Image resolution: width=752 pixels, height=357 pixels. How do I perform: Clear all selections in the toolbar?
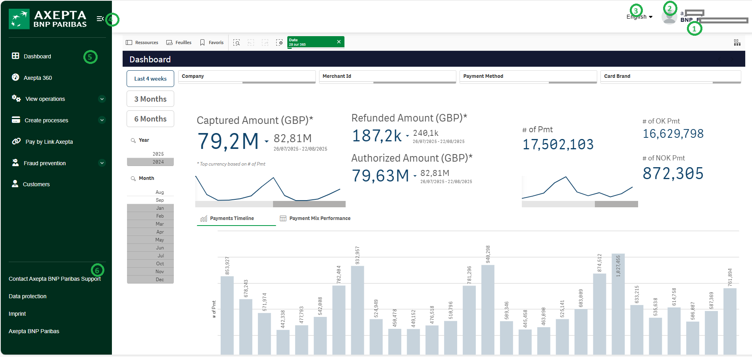pos(279,42)
